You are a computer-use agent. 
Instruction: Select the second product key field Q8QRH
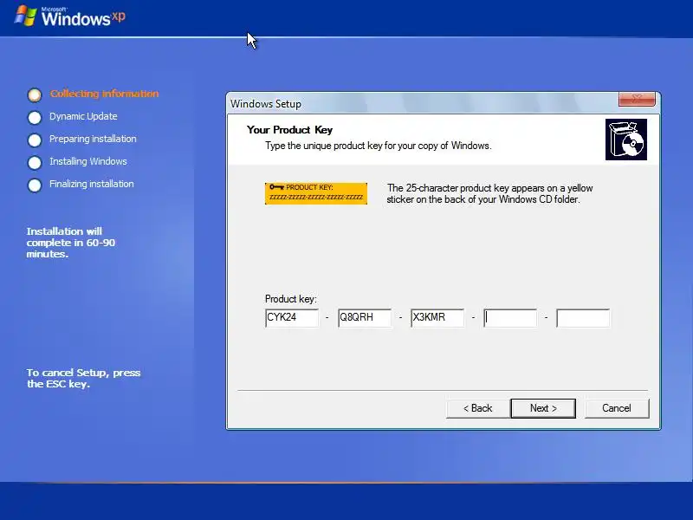(365, 318)
